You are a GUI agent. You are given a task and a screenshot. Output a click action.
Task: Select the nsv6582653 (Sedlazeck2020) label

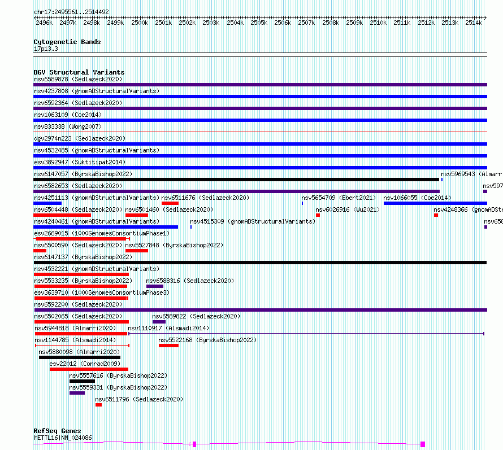pyautogui.click(x=78, y=186)
